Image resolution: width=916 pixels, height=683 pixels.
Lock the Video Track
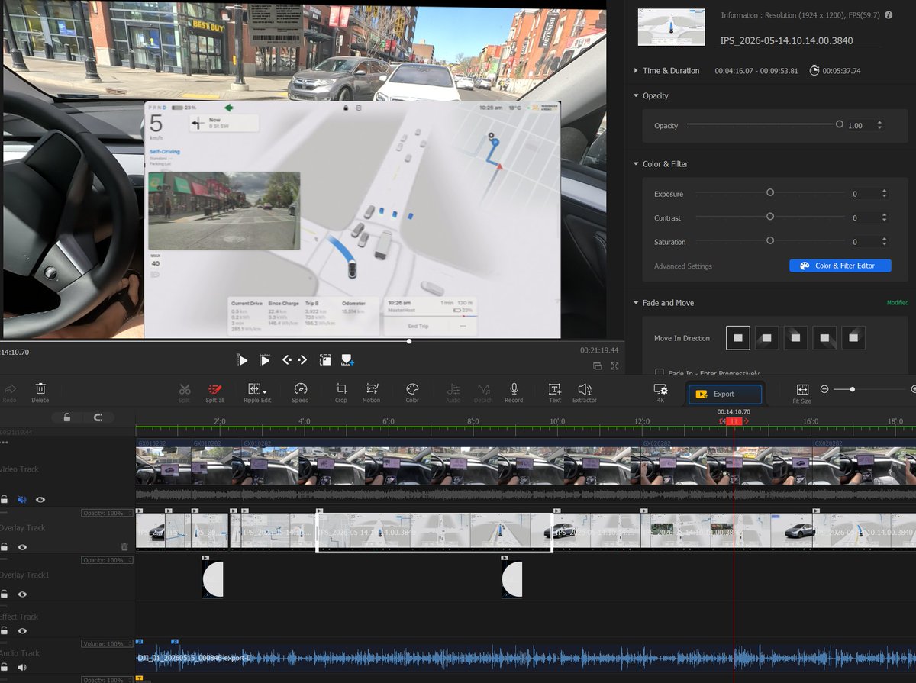pos(5,499)
